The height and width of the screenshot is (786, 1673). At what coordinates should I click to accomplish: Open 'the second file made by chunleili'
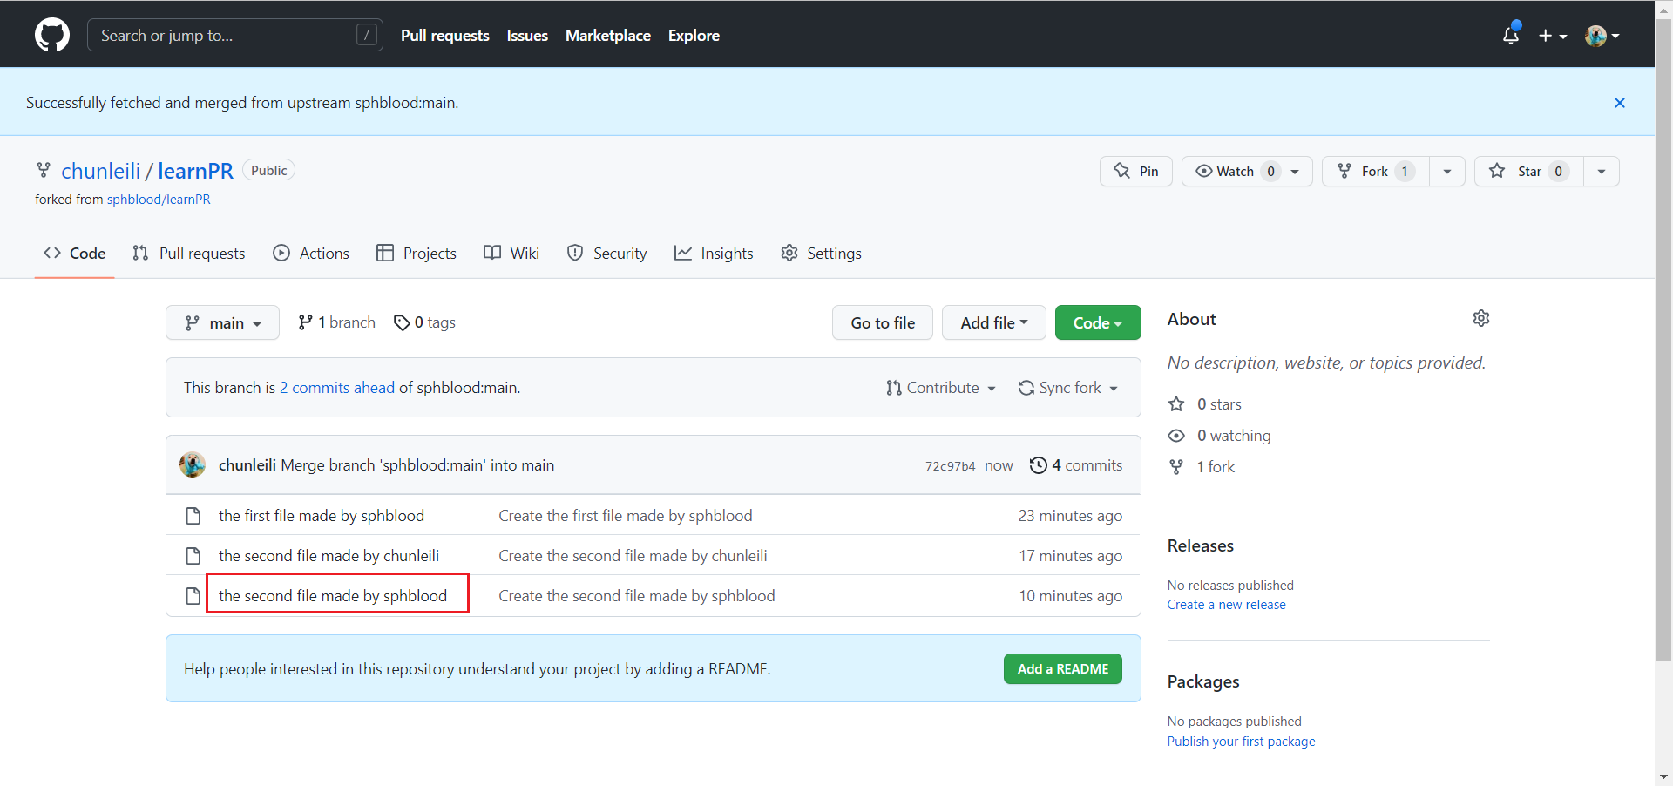point(329,556)
